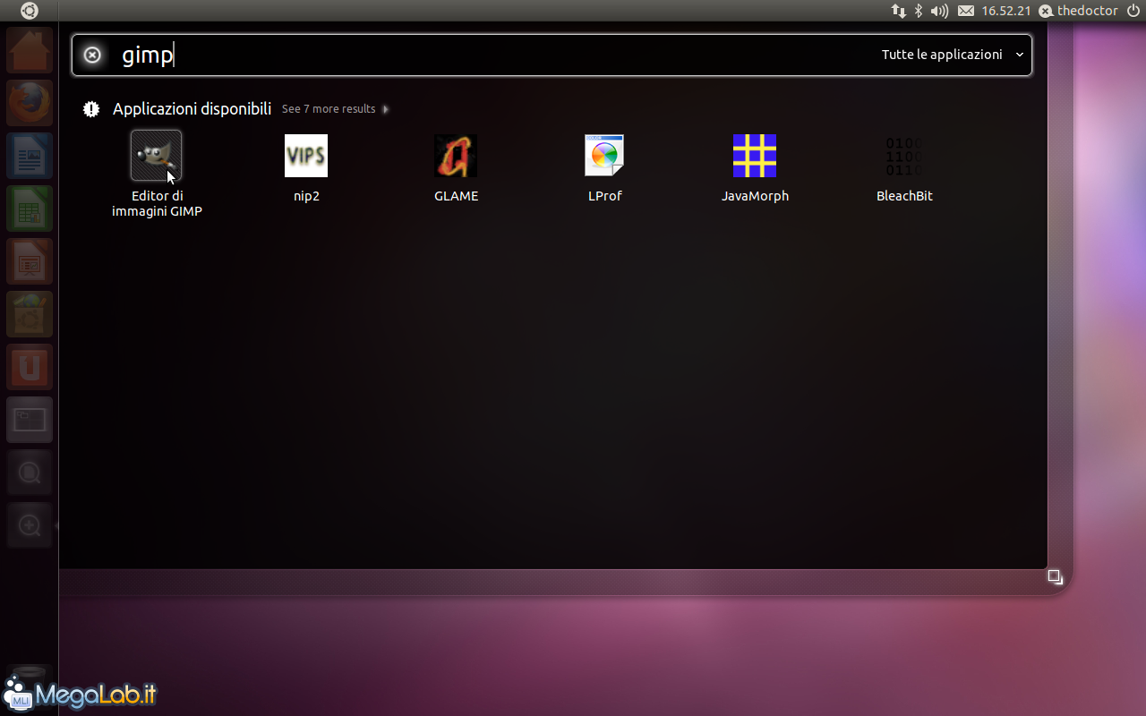Open the Bluetooth indicator menu
This screenshot has height=716, width=1146.
tap(919, 11)
